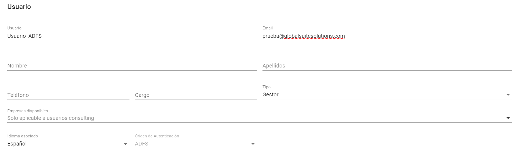Viewport: 519px width, 159px height.
Task: Click the 'Empresas disponibles' label
Action: pyautogui.click(x=27, y=111)
